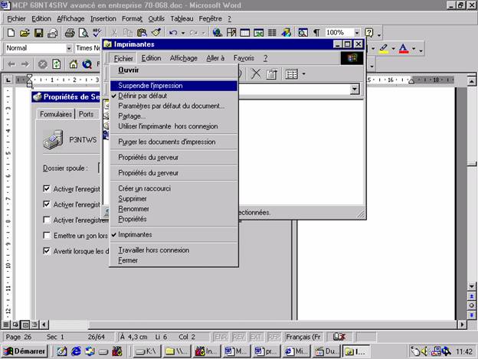
Task: Click the Partage... menu entry
Action: [x=174, y=116]
